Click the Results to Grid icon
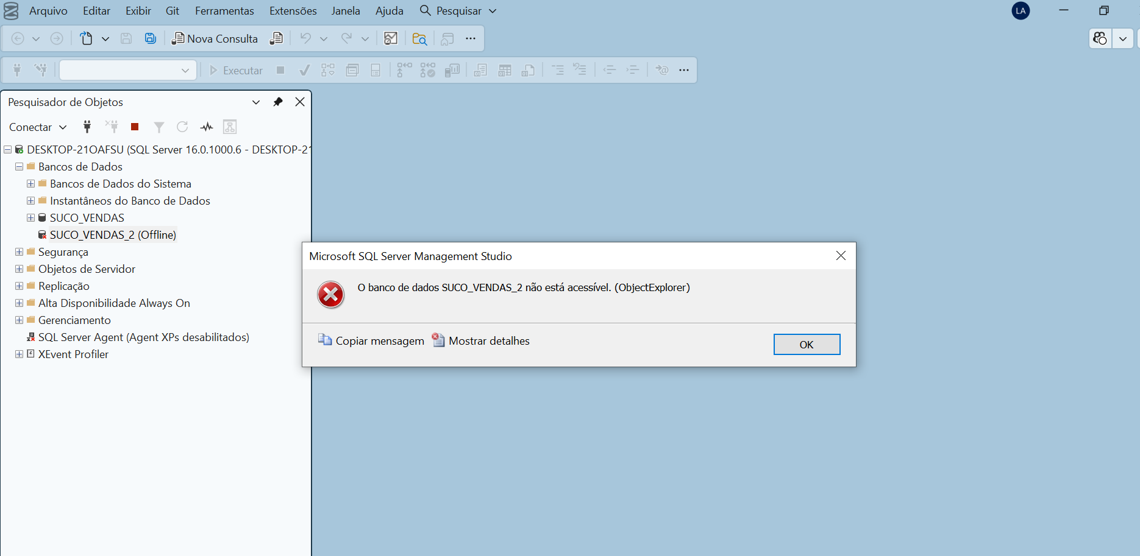 tap(505, 70)
